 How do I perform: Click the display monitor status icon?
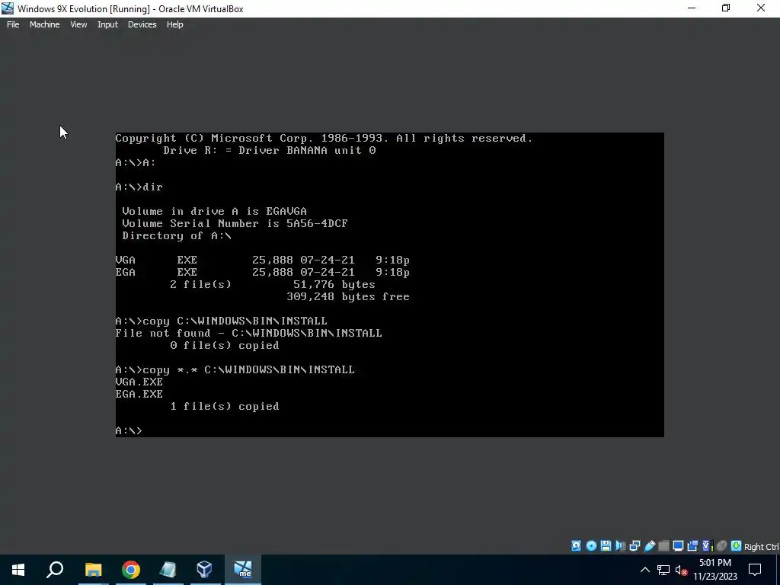click(x=678, y=545)
